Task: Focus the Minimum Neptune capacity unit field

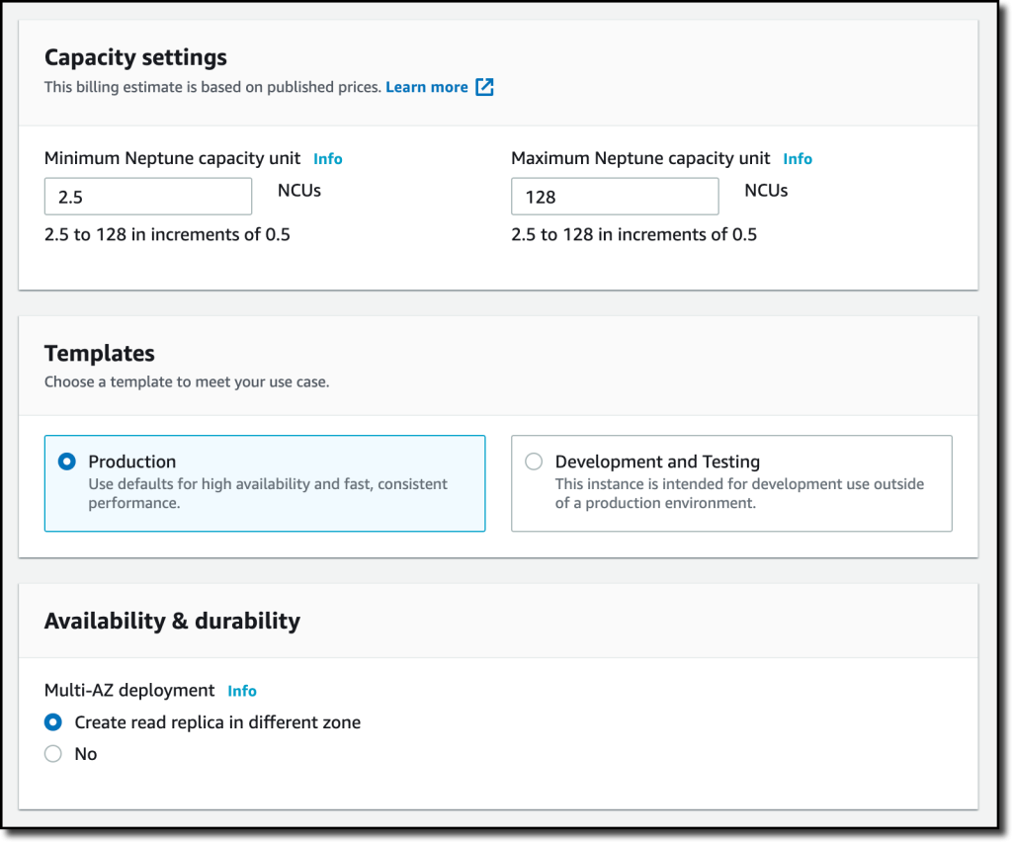Action: (148, 196)
